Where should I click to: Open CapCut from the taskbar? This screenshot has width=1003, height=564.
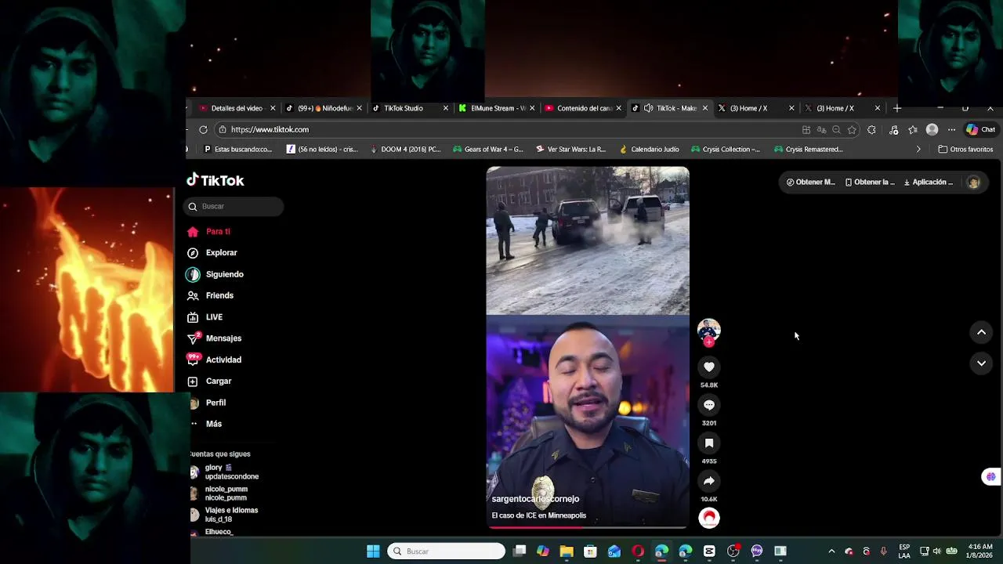click(x=709, y=551)
